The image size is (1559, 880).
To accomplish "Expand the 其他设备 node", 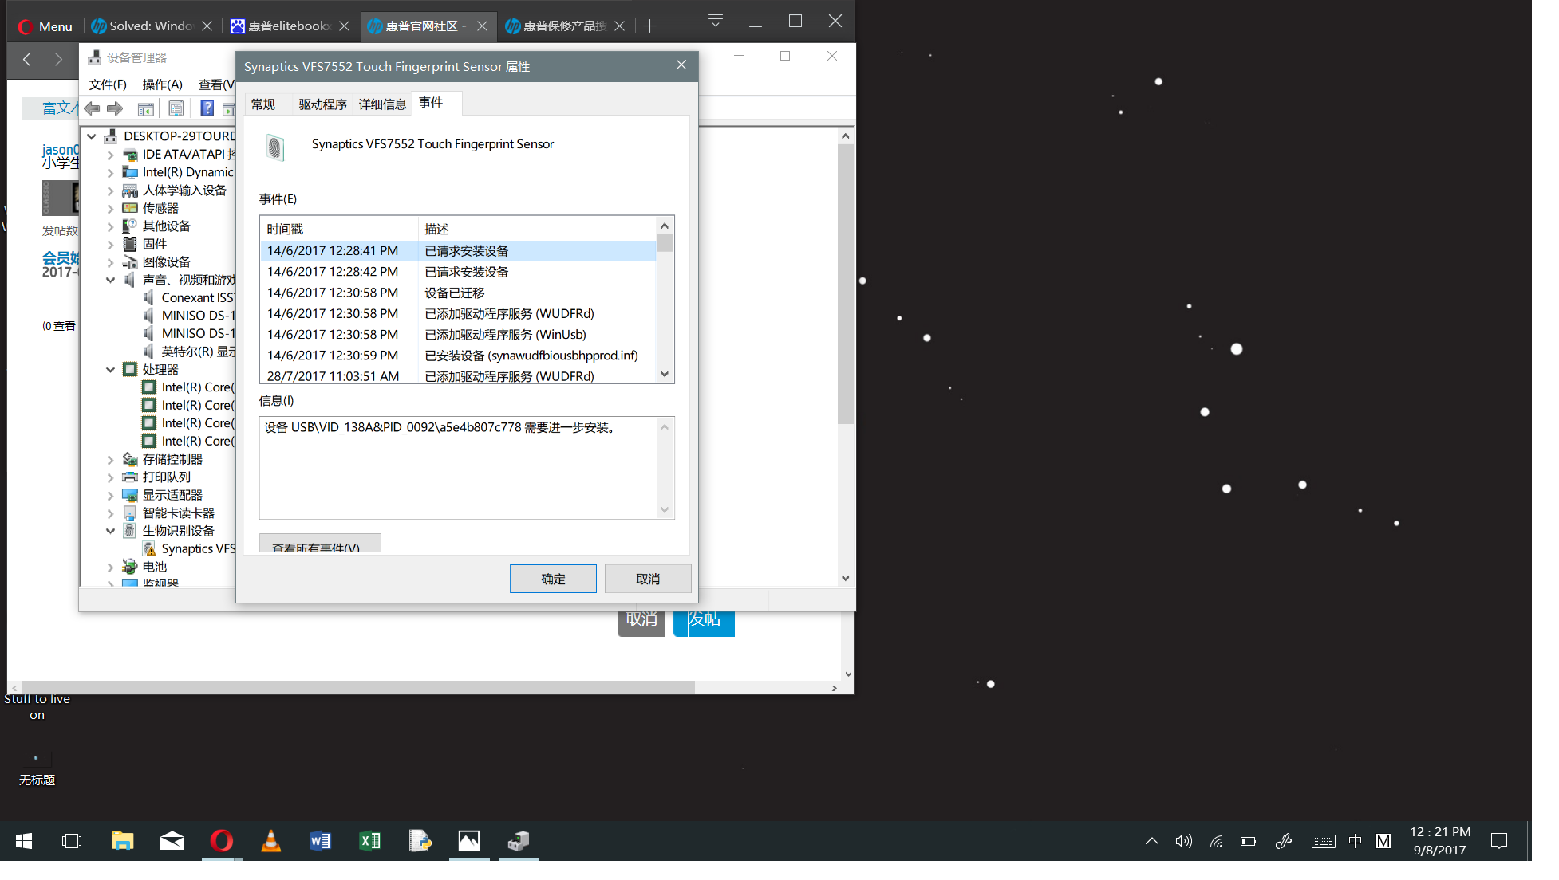I will [110, 226].
